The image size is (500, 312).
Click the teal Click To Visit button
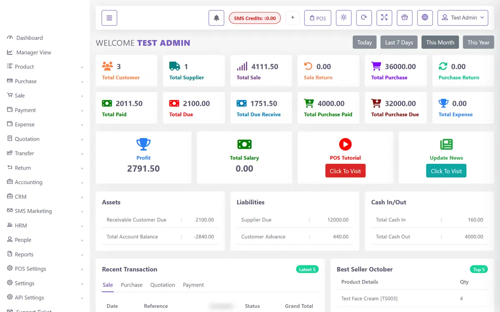click(446, 171)
